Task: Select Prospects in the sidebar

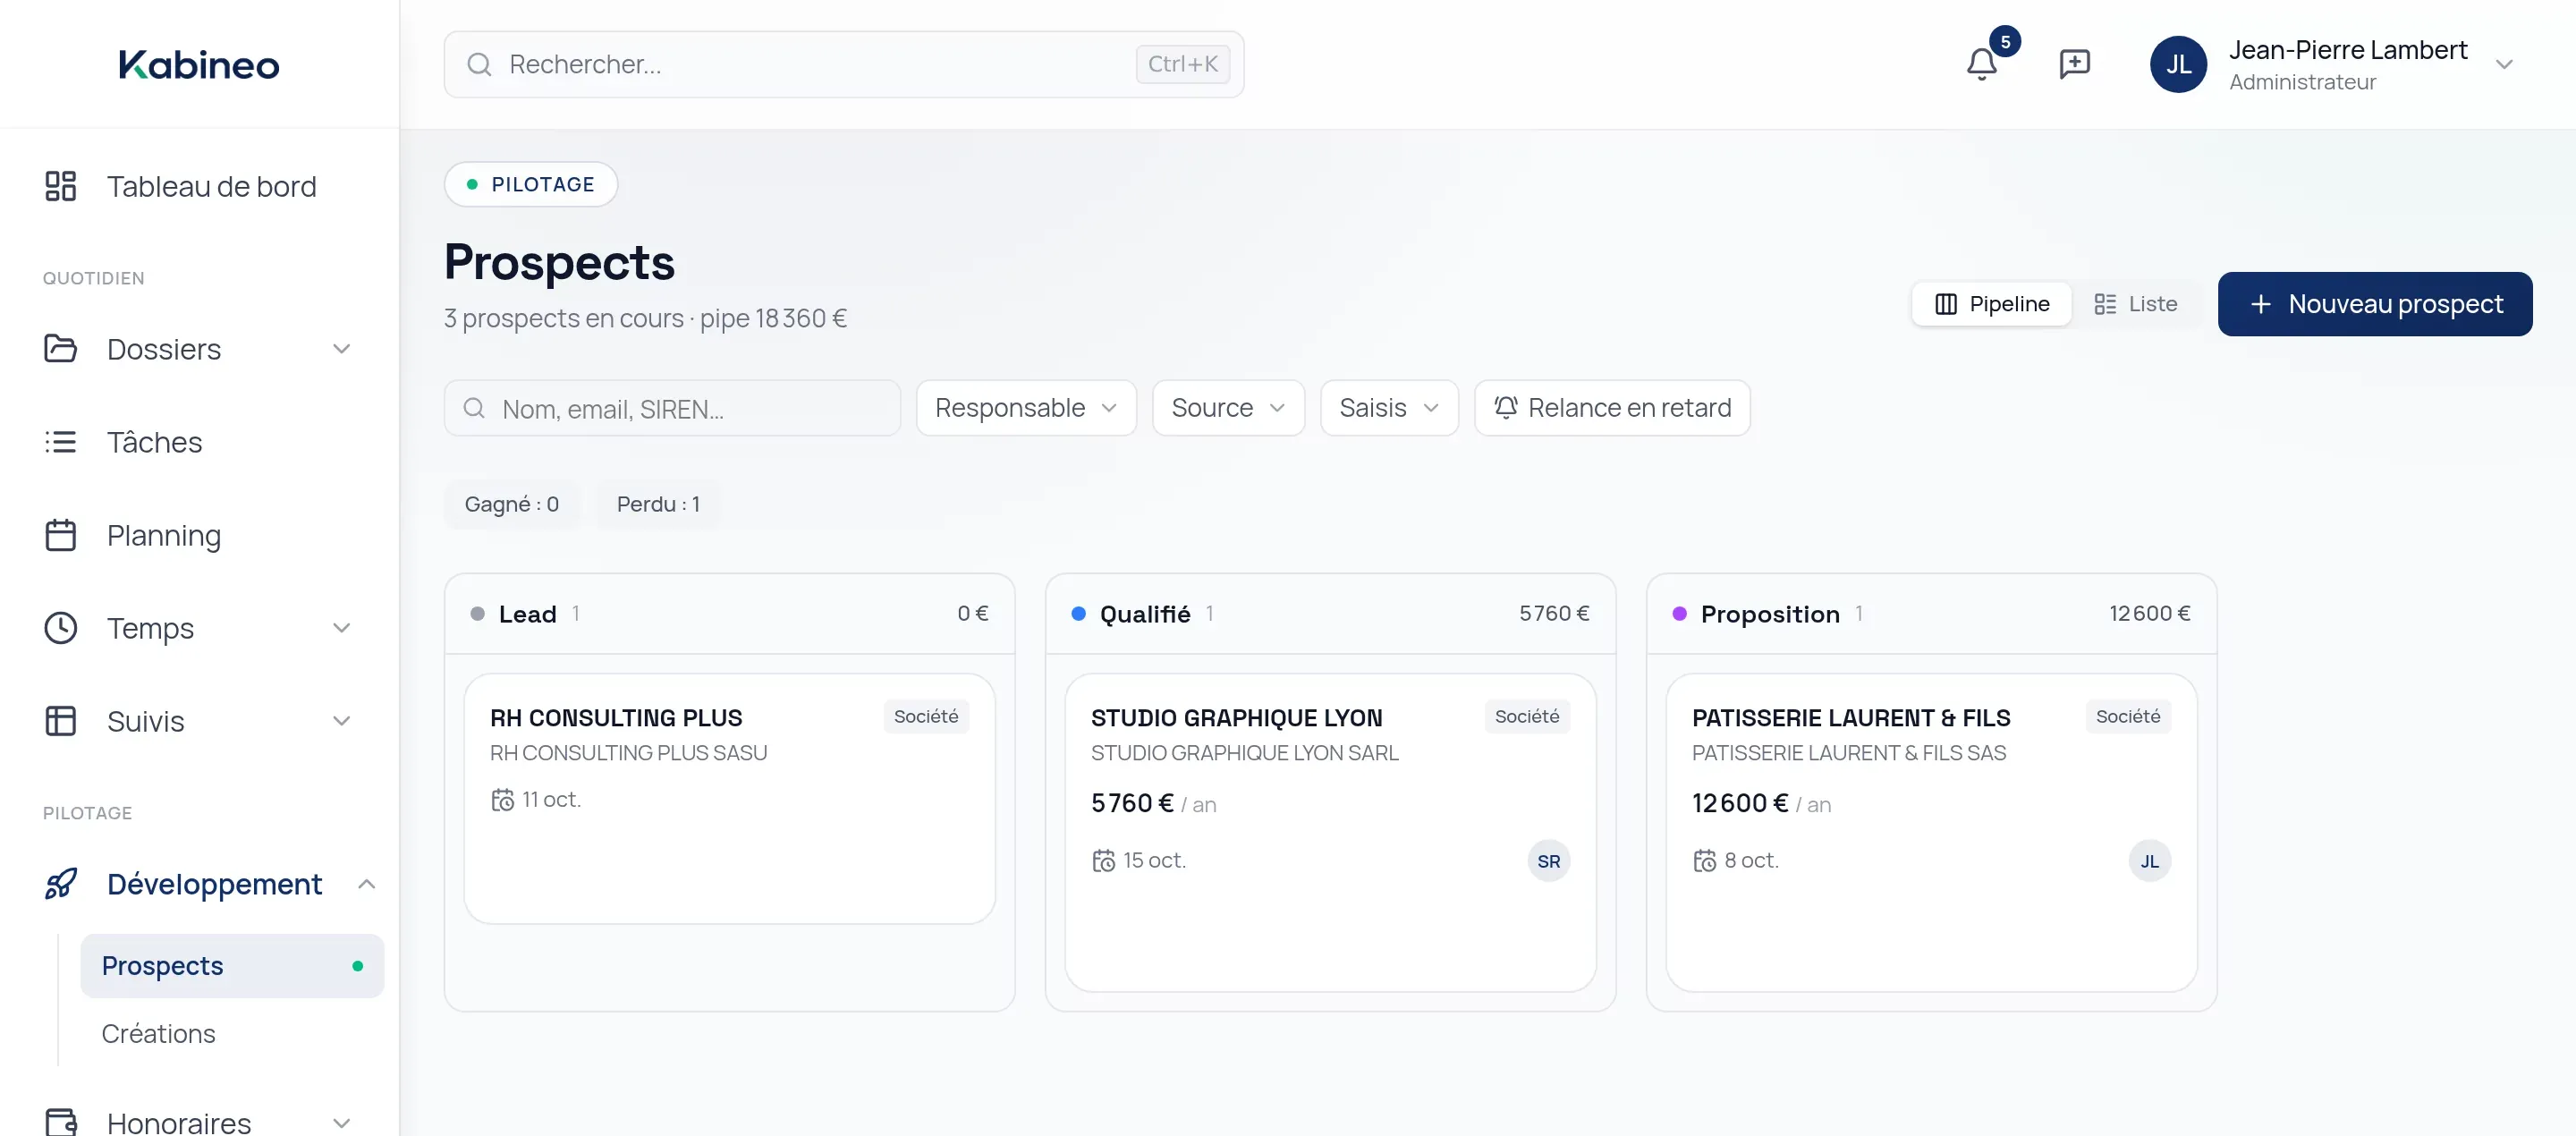Action: pos(232,966)
